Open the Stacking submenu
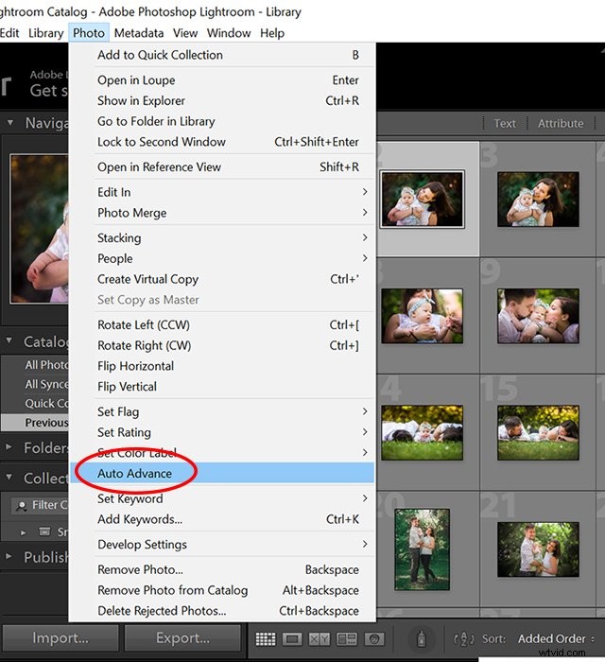605x662 pixels. click(222, 237)
